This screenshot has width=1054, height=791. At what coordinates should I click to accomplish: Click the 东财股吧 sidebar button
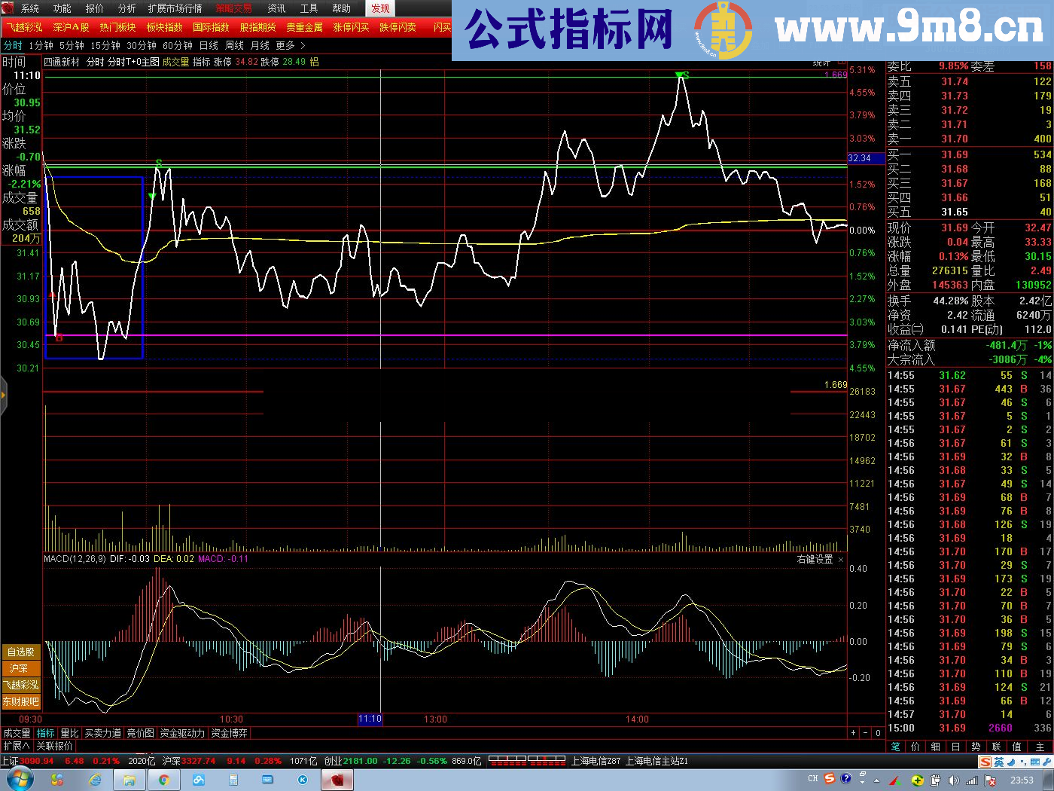[20, 702]
